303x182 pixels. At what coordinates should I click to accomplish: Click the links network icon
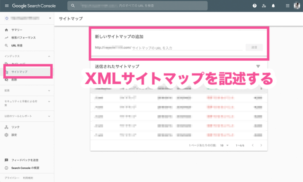click(6, 127)
